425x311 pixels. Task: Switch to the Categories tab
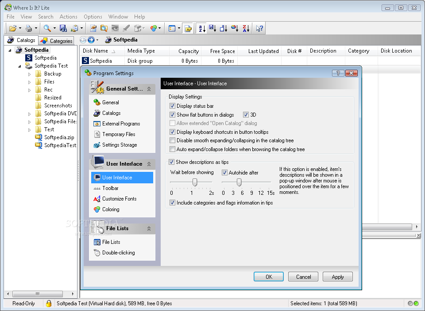[x=57, y=41]
